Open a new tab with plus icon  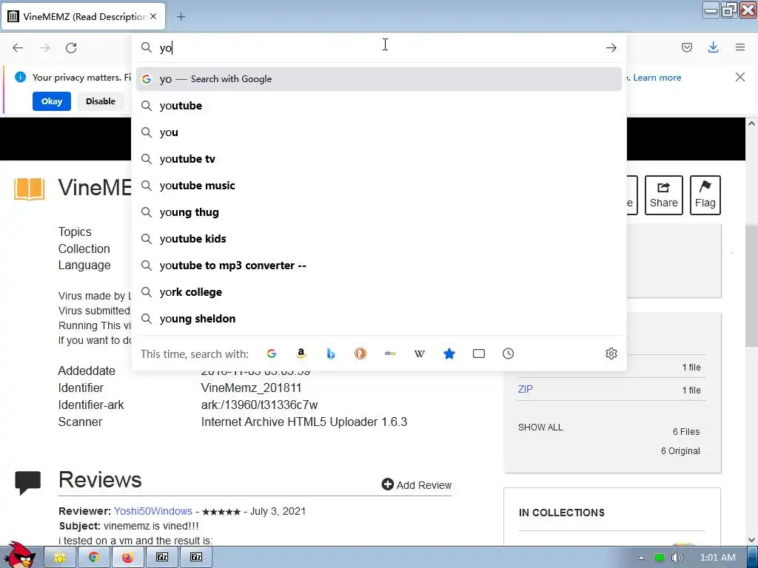click(181, 17)
